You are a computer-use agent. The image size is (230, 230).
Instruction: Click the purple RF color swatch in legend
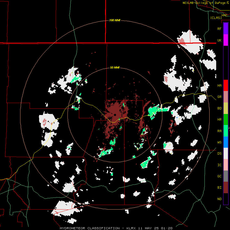click(x=226, y=29)
